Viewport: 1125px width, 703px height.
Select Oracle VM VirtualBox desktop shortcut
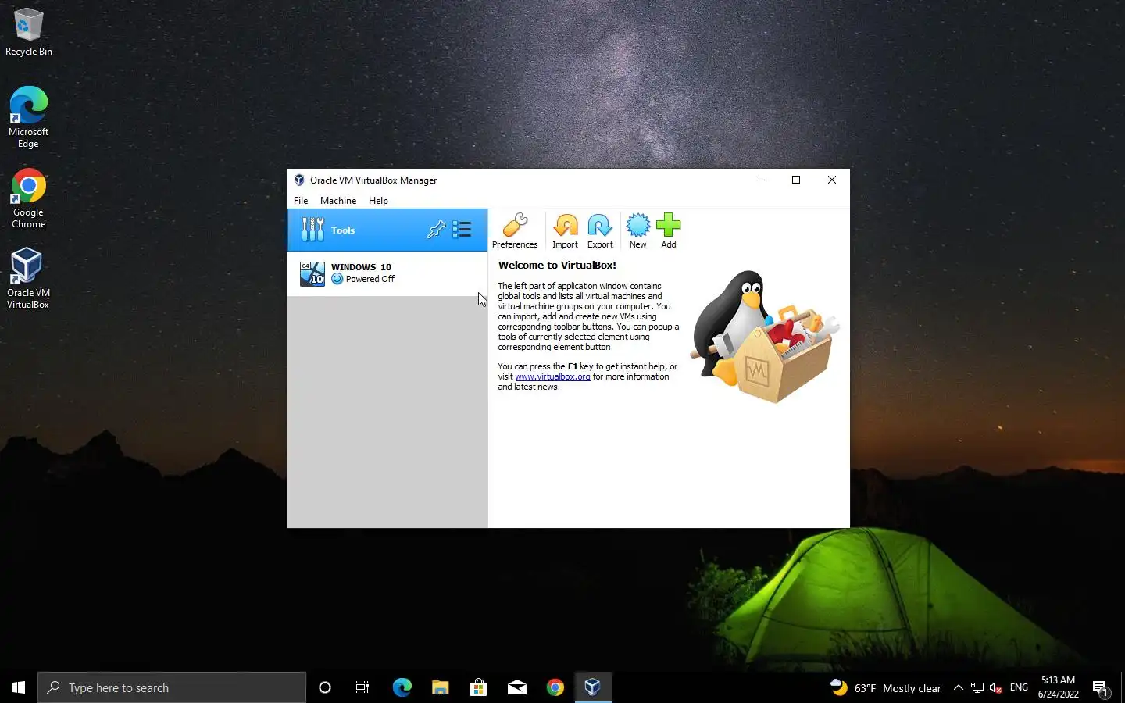[x=29, y=279]
